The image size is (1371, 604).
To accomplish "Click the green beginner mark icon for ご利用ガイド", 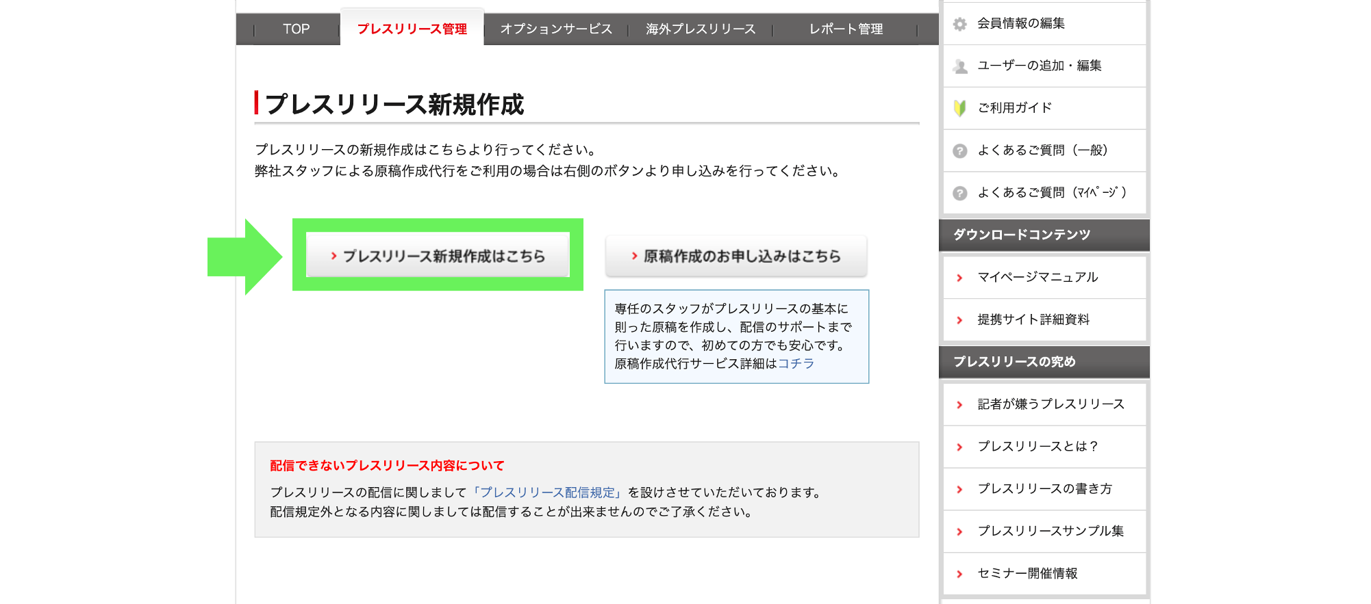I will 960,108.
